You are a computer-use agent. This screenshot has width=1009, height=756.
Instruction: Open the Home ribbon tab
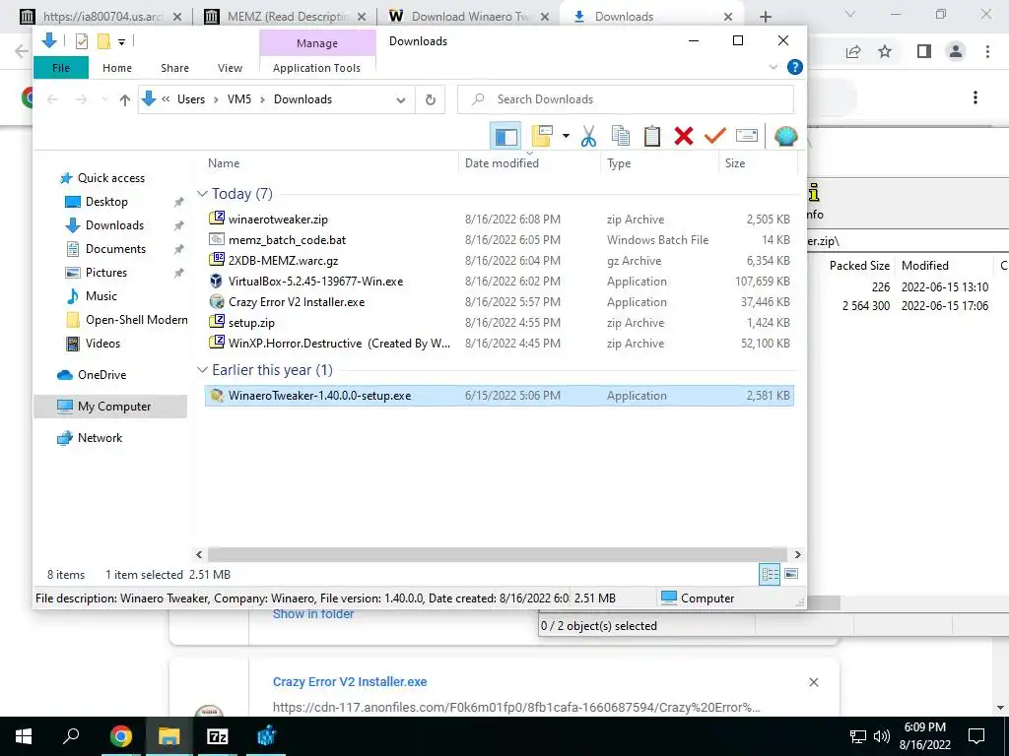coord(117,68)
